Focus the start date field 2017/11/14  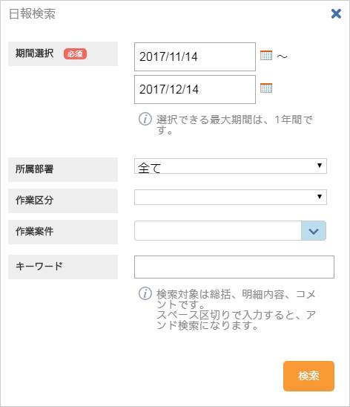[x=195, y=57]
